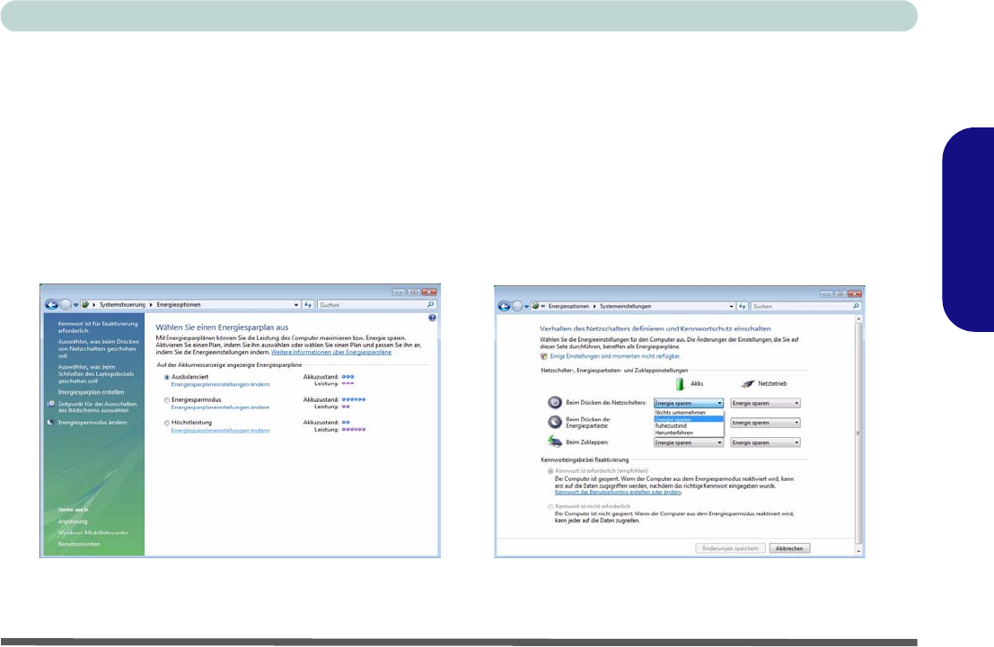The width and height of the screenshot is (994, 647).
Task: Click monitor icon beside Zeitpunkt für das Ausschalten
Action: pos(50,404)
